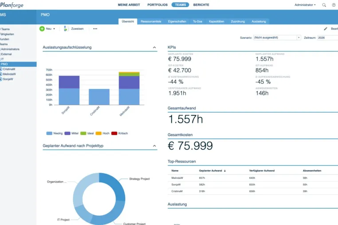Select IT team in sidebar
The width and height of the screenshot is (338, 225).
(2, 59)
